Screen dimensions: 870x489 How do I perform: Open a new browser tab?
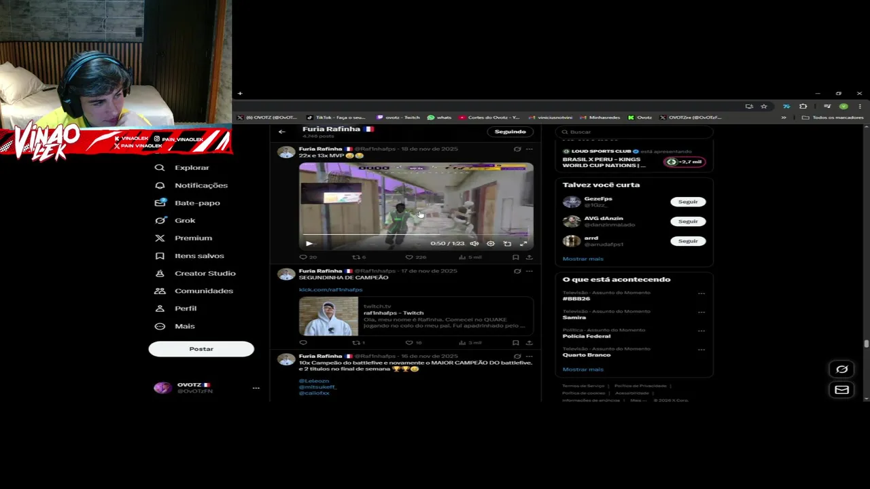[x=240, y=94]
